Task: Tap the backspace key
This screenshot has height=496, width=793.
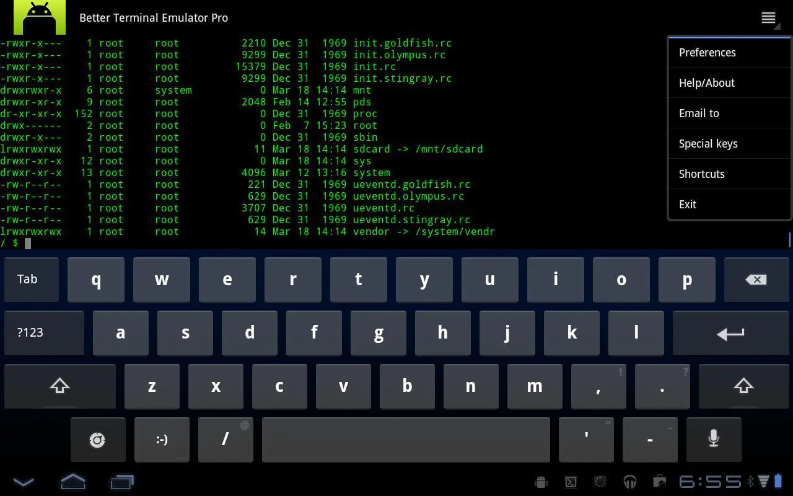Action: (756, 280)
